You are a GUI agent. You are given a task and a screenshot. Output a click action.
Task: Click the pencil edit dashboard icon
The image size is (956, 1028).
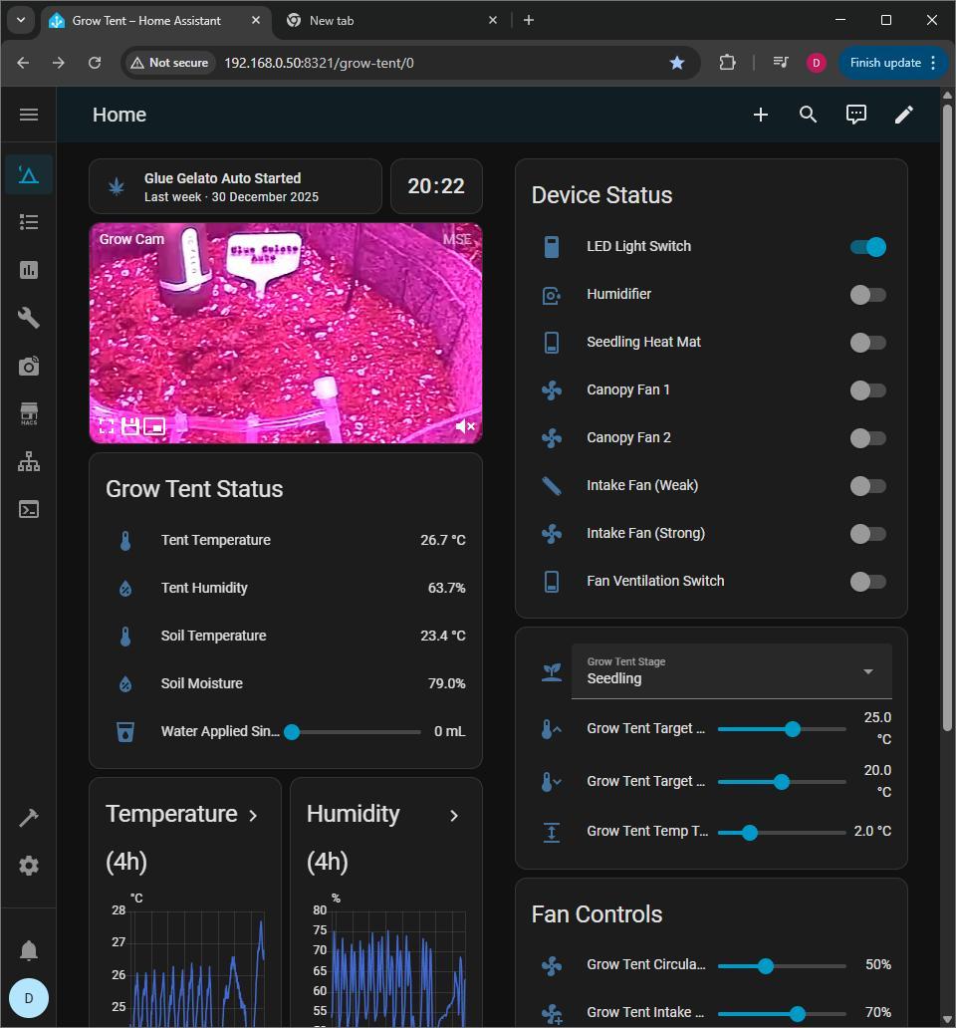coord(903,115)
